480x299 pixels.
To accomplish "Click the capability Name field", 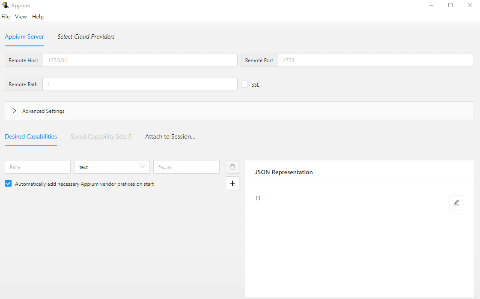I will click(x=38, y=167).
